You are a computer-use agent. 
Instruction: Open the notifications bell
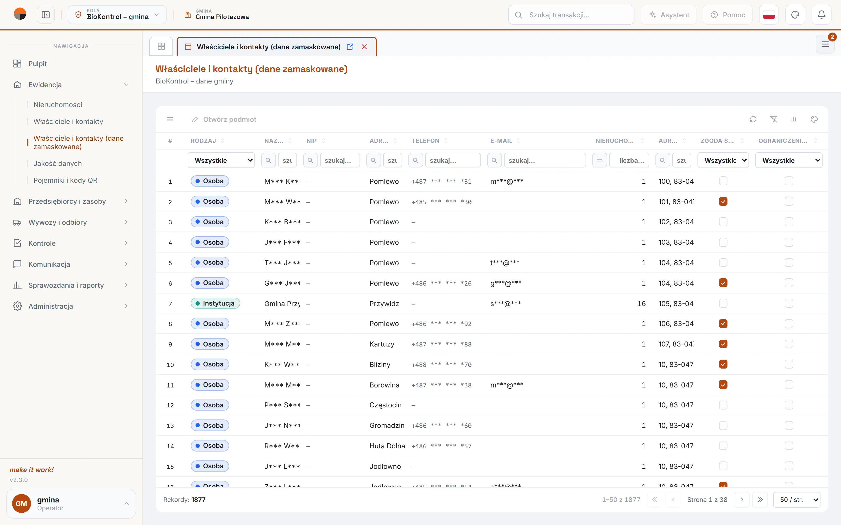point(821,15)
